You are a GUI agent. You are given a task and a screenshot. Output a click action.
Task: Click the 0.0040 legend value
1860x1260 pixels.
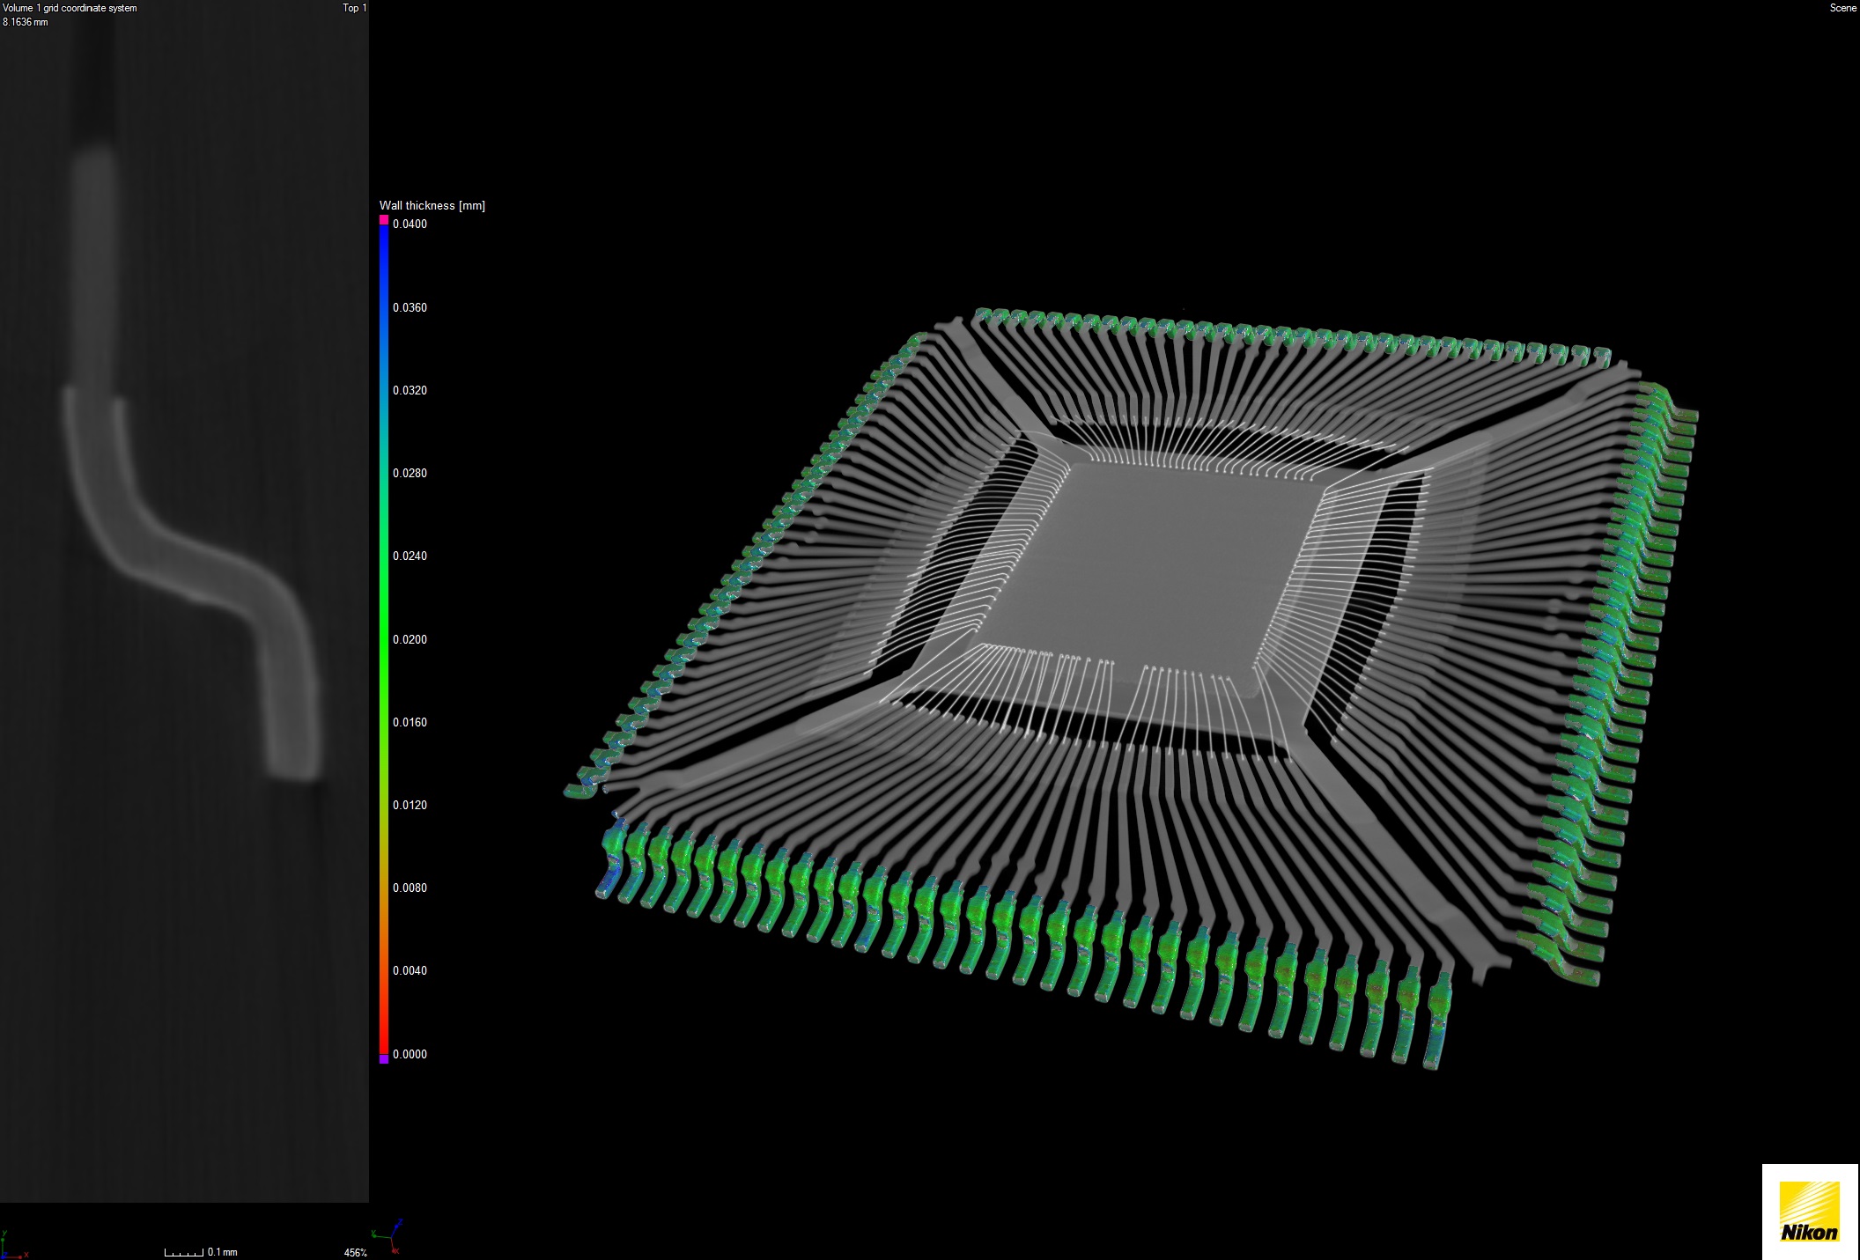pyautogui.click(x=410, y=970)
